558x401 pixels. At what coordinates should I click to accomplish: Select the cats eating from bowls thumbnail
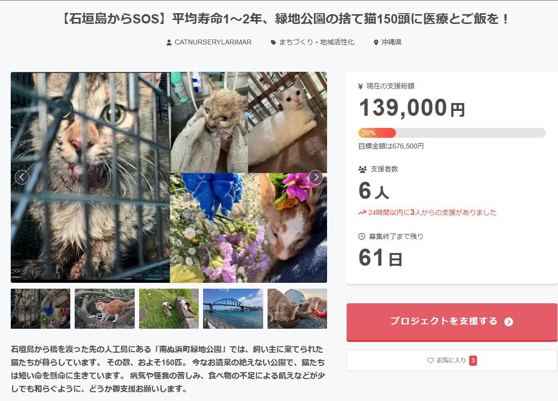[x=297, y=309]
